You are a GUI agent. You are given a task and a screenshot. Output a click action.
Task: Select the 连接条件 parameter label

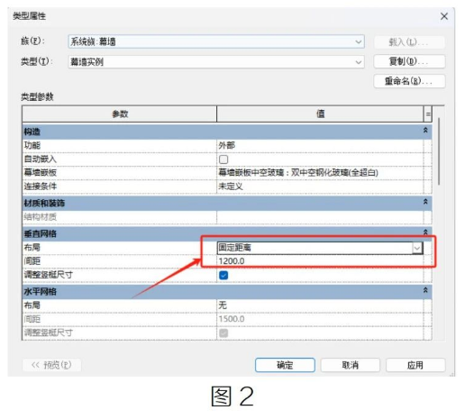pos(41,187)
